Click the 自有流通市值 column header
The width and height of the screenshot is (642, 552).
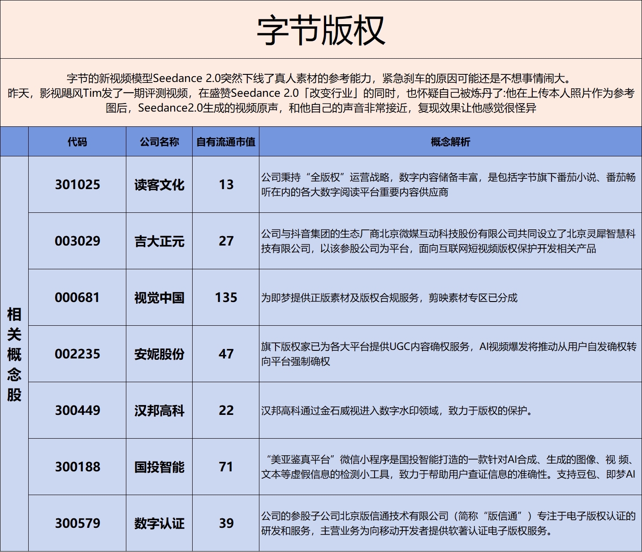tap(226, 142)
